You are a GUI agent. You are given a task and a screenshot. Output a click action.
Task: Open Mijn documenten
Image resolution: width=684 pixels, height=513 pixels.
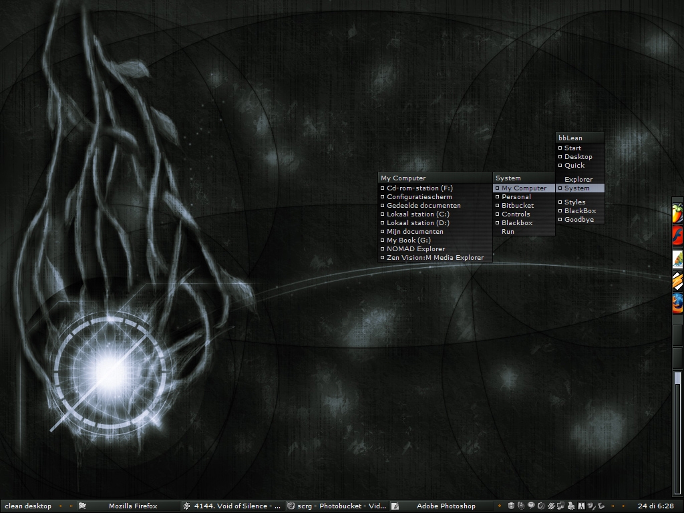click(x=435, y=232)
